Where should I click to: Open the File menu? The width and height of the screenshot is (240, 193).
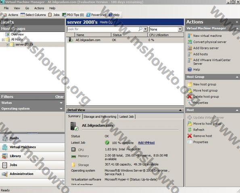pyautogui.click(x=6, y=8)
